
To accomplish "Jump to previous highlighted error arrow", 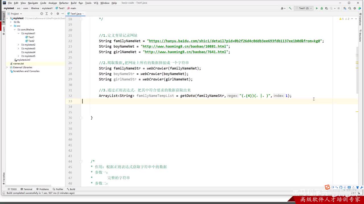I will 352,19.
